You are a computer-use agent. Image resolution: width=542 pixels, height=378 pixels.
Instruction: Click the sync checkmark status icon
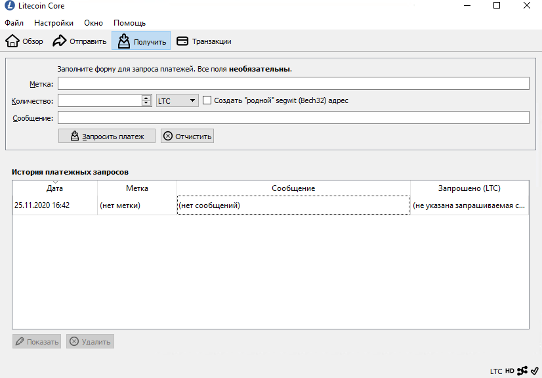click(x=535, y=371)
